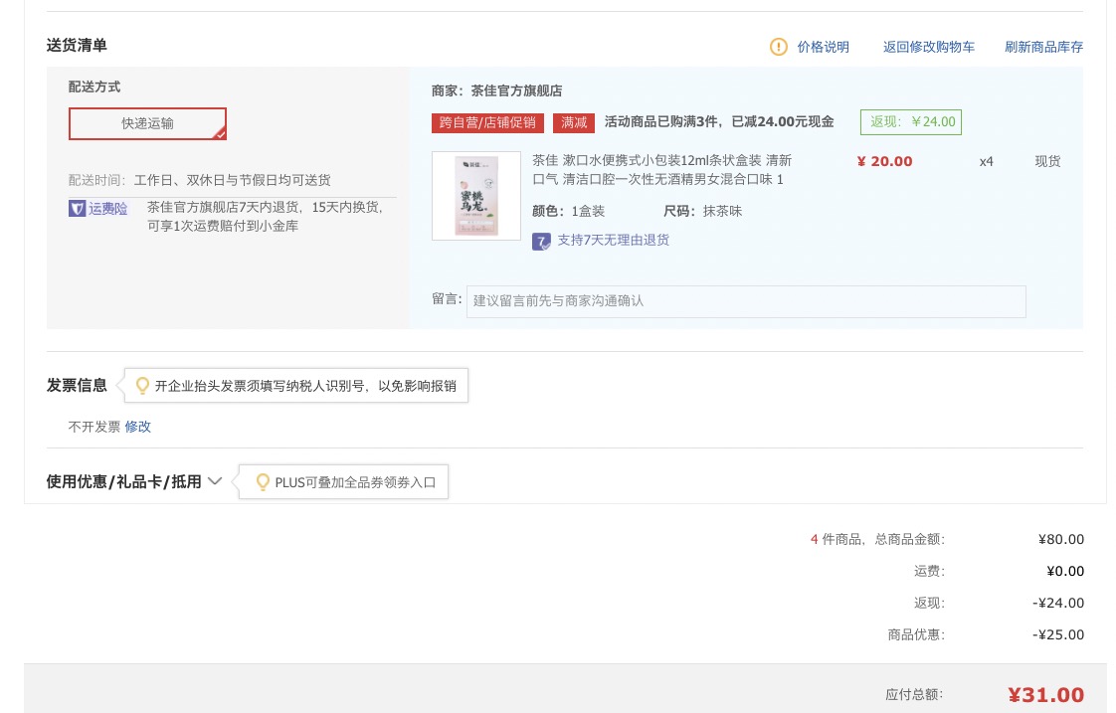
Task: Click the 不开发票 invoice status text
Action: [93, 427]
